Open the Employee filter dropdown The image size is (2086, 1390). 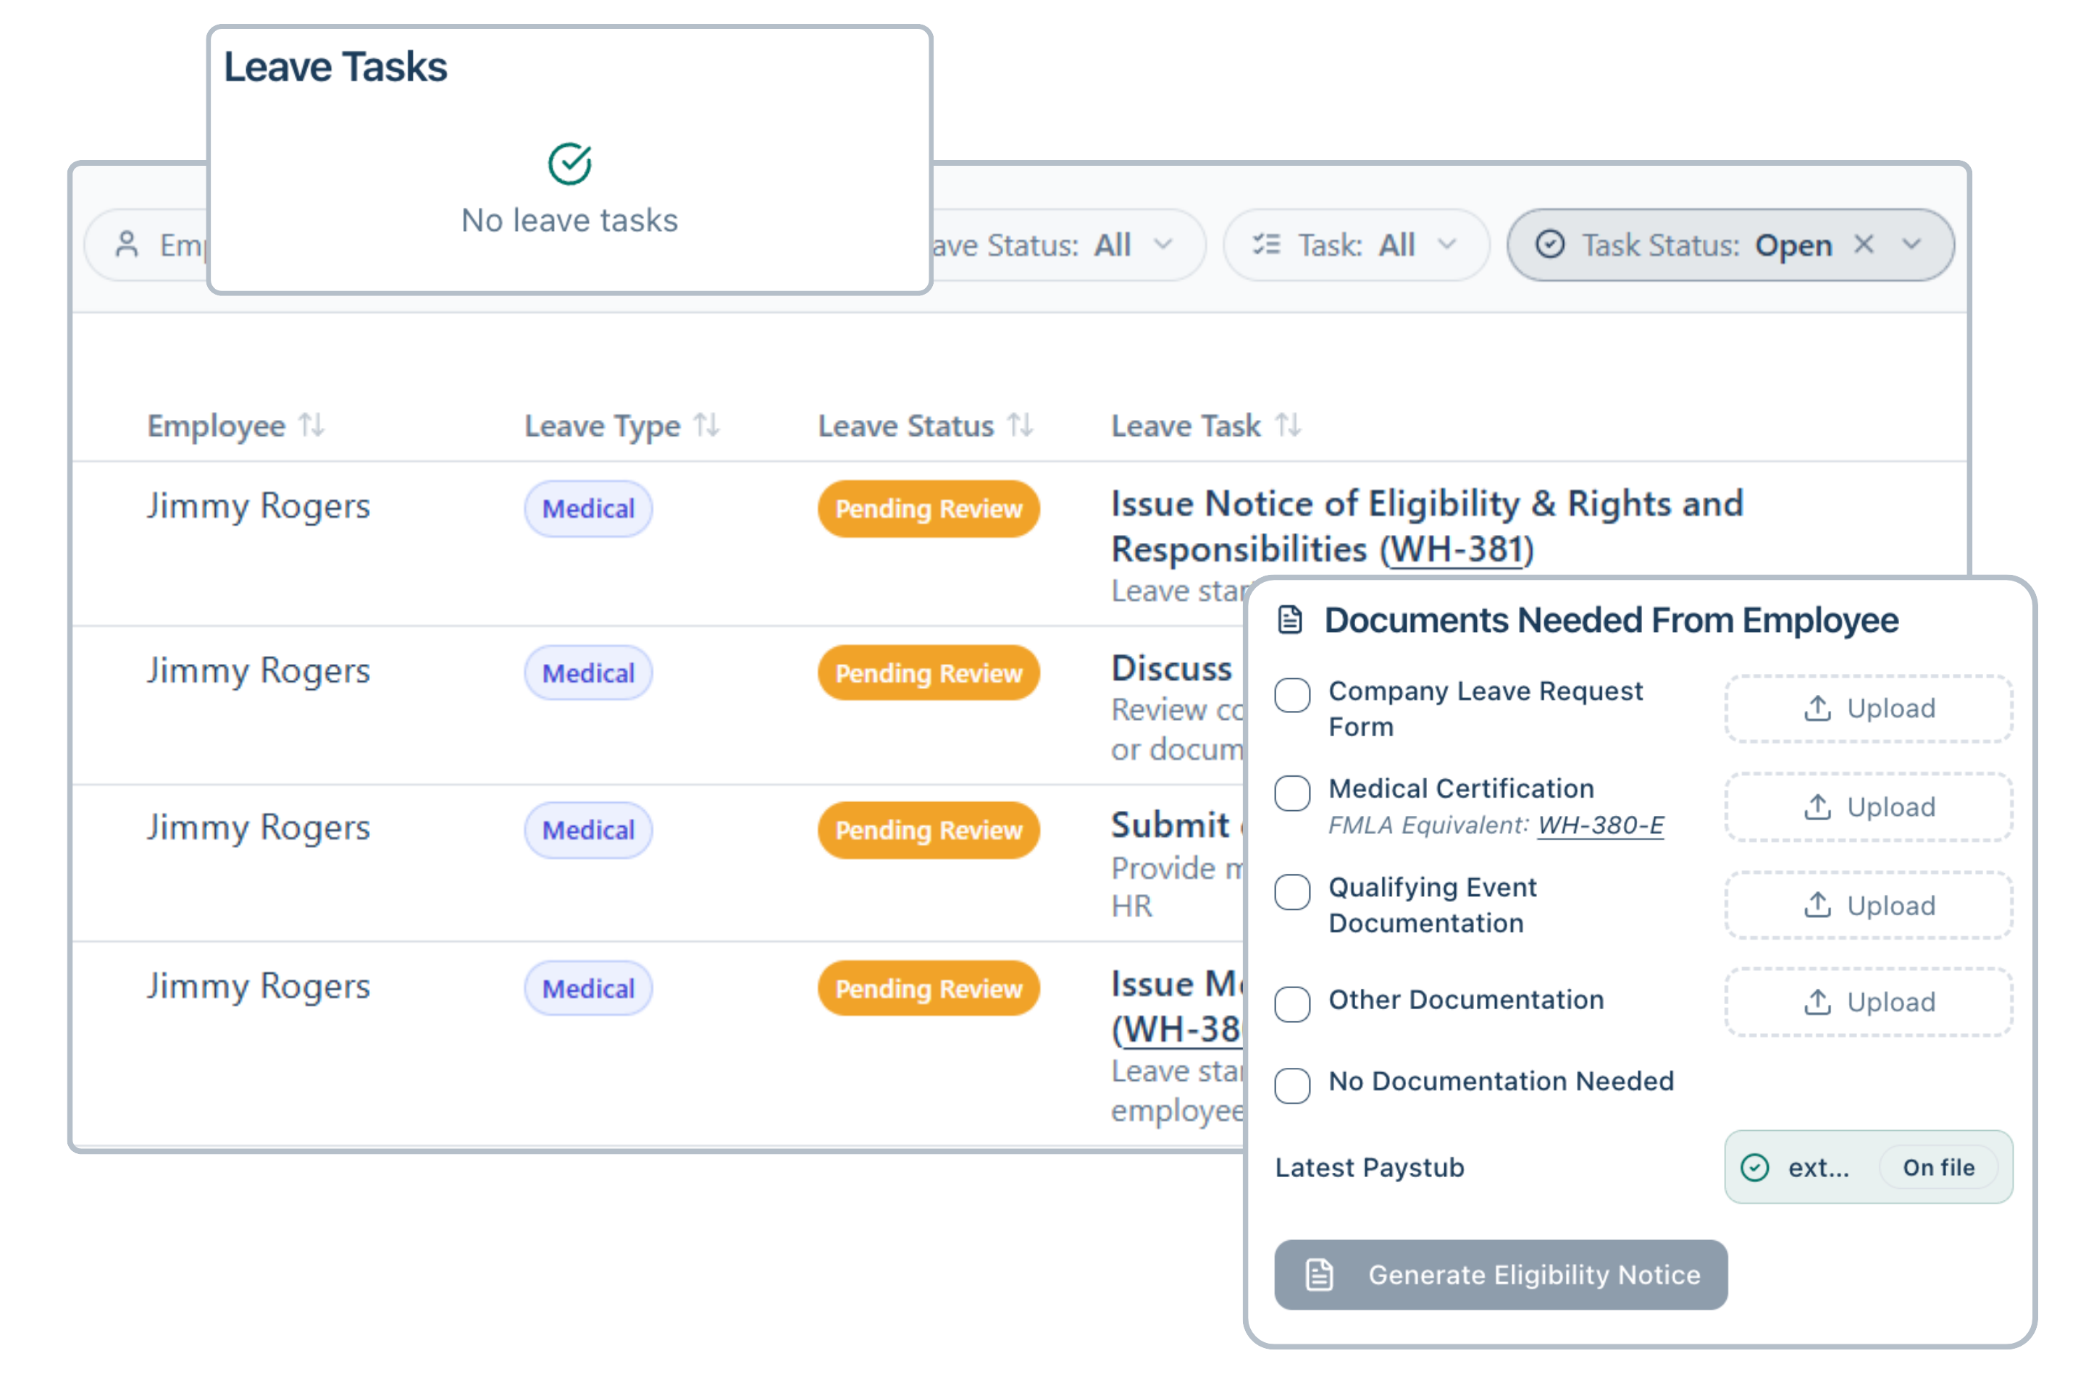(x=147, y=245)
